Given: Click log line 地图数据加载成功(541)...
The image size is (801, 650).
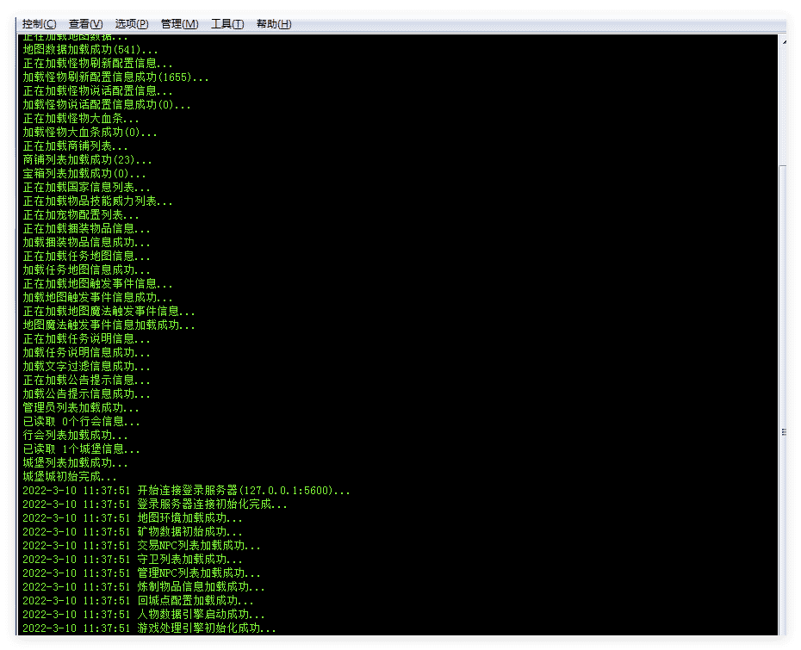Looking at the screenshot, I should click(90, 50).
